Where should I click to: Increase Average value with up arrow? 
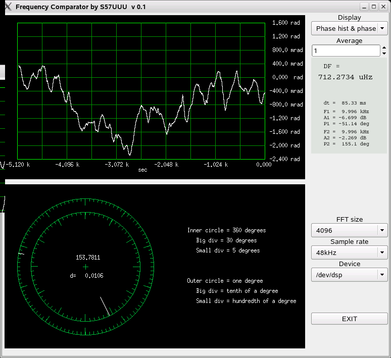point(384,48)
